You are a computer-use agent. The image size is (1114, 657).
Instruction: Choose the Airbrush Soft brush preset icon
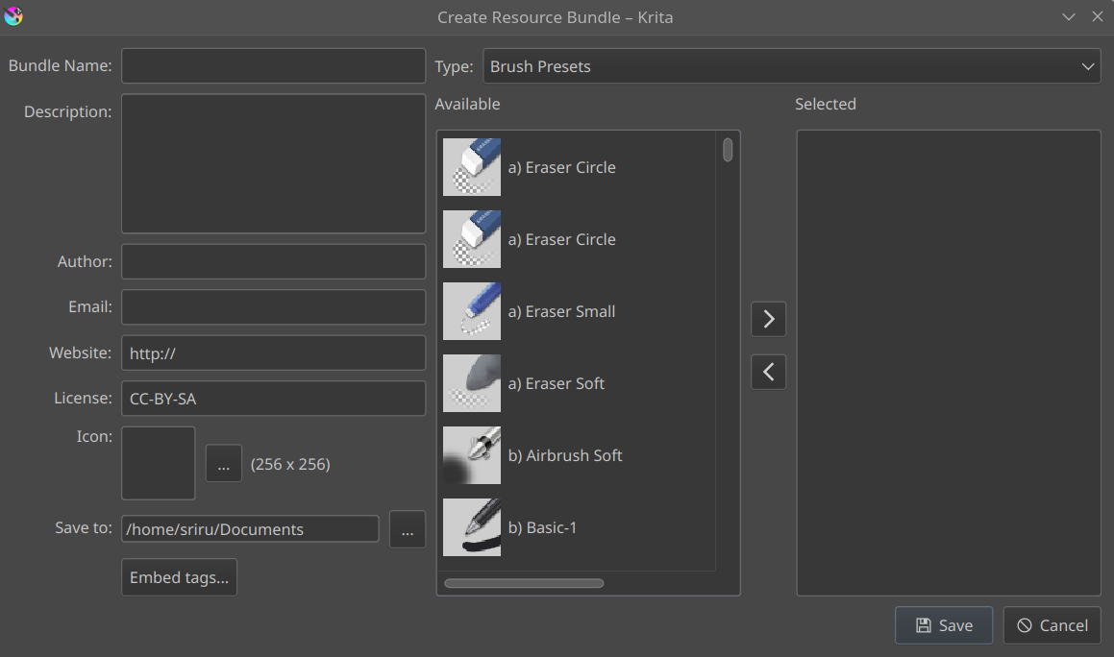pos(471,455)
